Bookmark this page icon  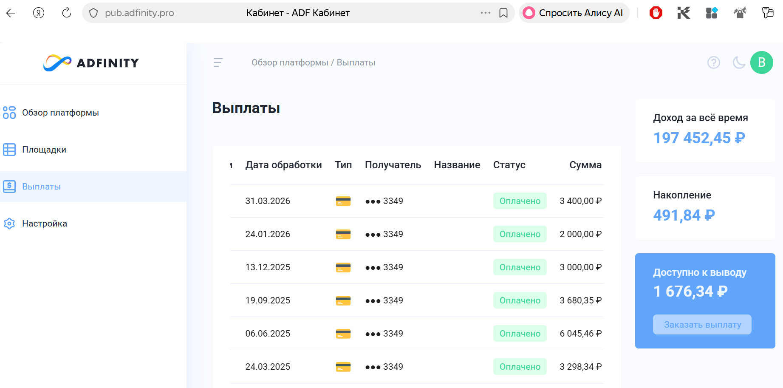pyautogui.click(x=503, y=13)
